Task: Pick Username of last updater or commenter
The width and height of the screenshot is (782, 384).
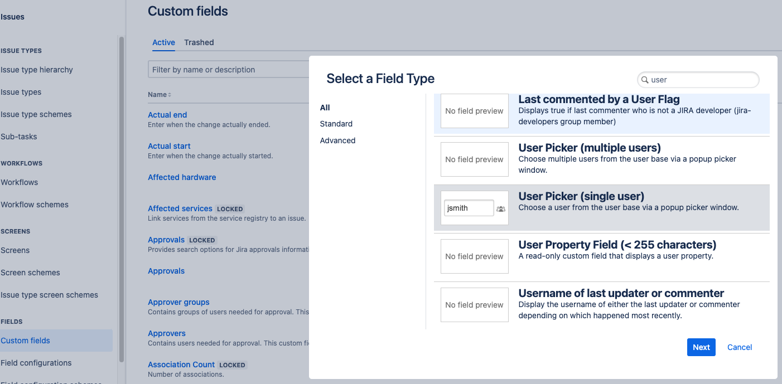Action: (x=602, y=305)
